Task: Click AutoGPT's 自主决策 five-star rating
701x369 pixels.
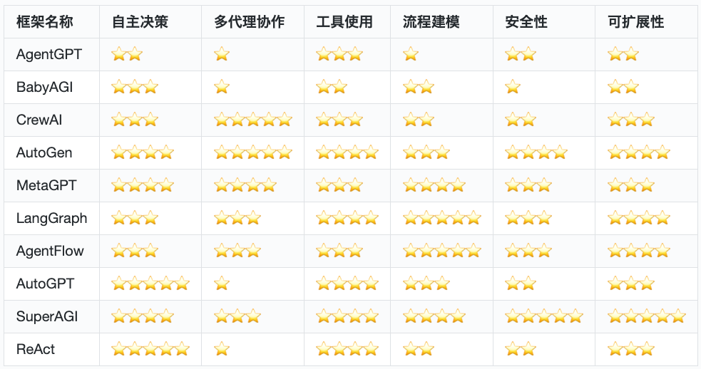Action: tap(150, 284)
